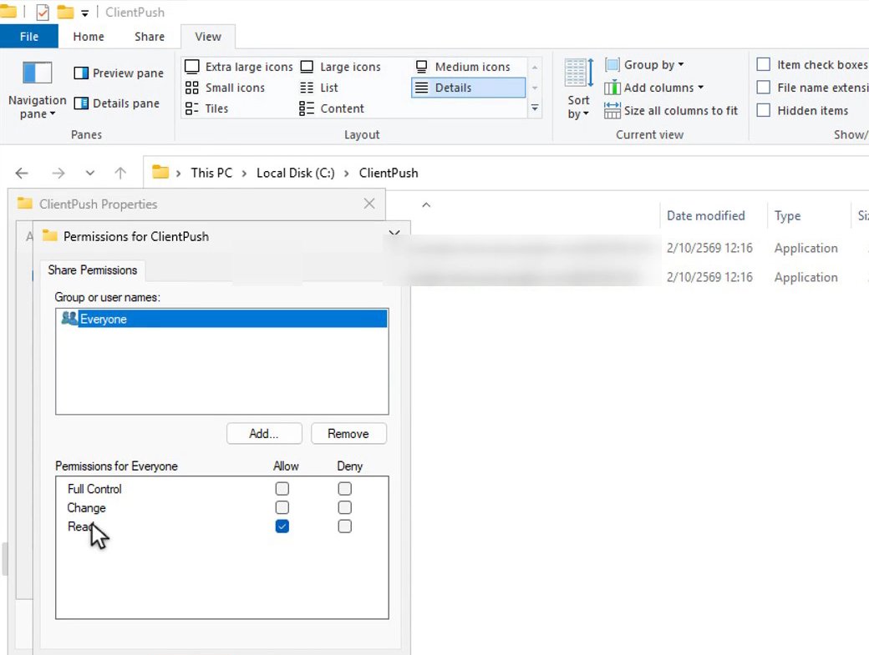
Task: Select the Share Permissions tab
Action: (x=93, y=270)
